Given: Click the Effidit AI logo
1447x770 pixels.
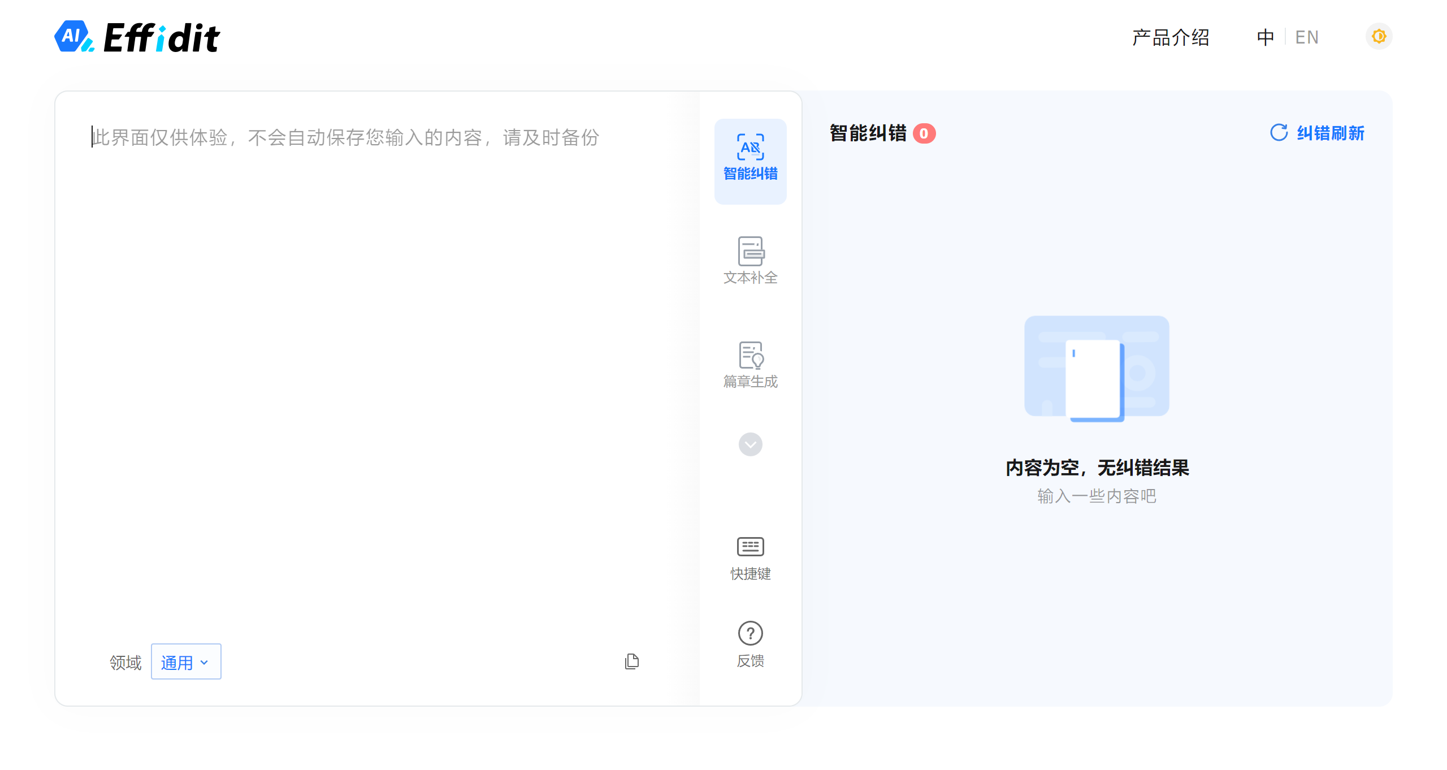Looking at the screenshot, I should (x=137, y=37).
